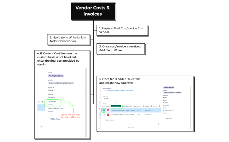
Task: Click the Pending Final Cost status tag
Action: (56, 76)
